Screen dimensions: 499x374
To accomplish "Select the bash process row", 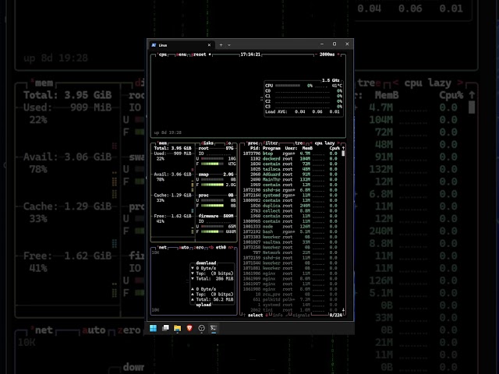I will tap(290, 231).
